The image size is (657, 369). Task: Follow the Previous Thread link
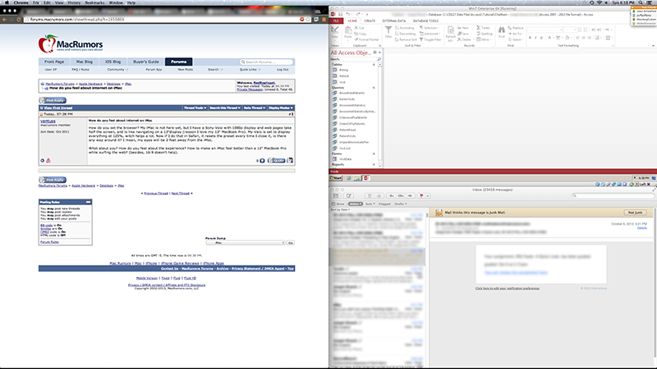[156, 194]
